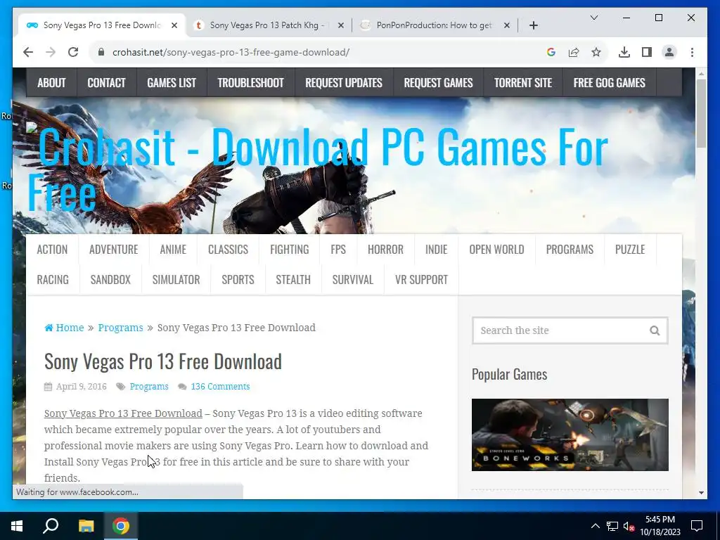Select the PUZZLE category
This screenshot has height=540, width=720.
point(630,250)
